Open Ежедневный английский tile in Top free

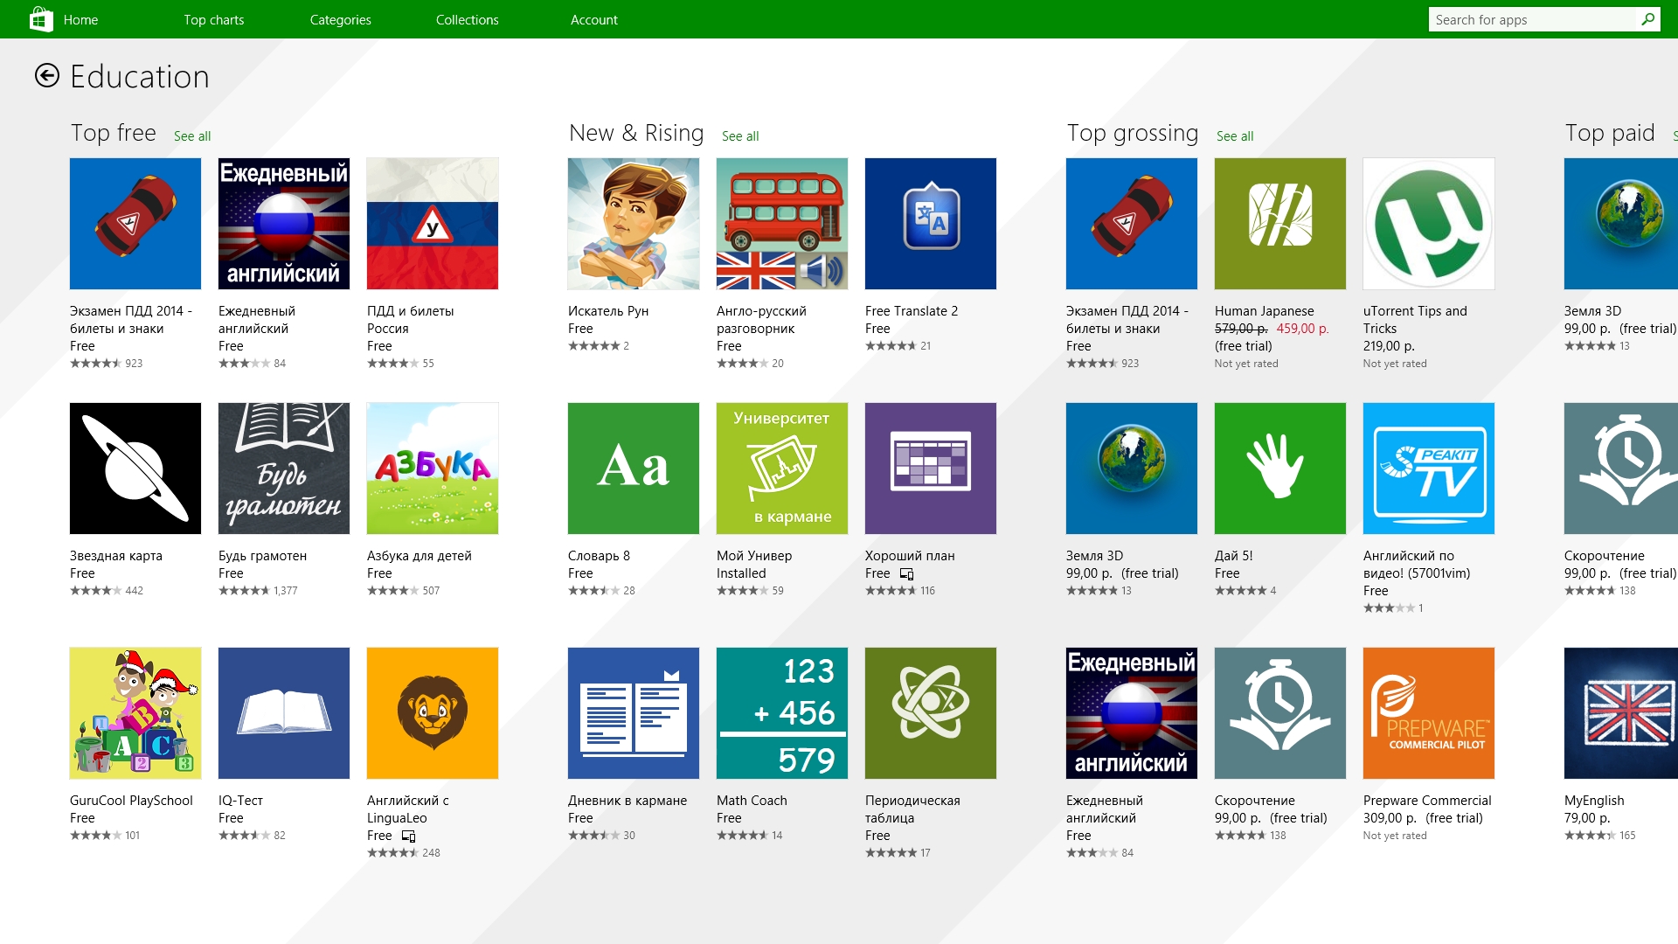pyautogui.click(x=284, y=224)
